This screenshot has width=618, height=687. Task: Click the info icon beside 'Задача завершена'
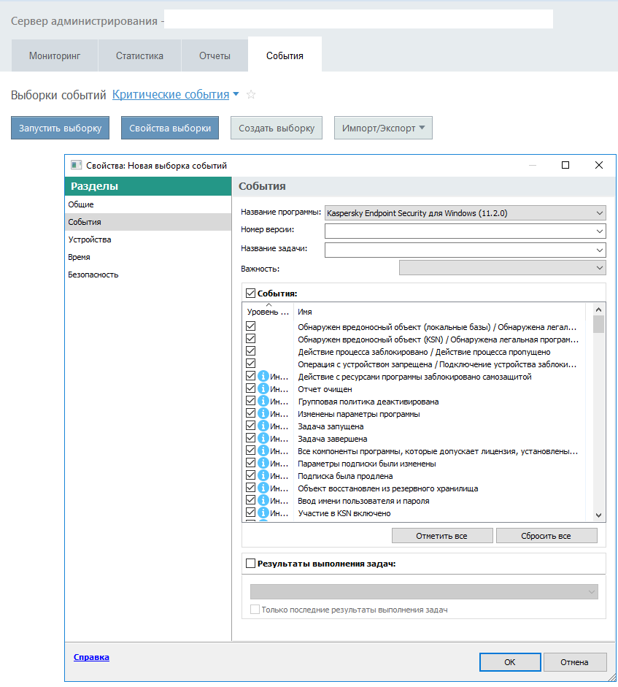click(x=263, y=439)
